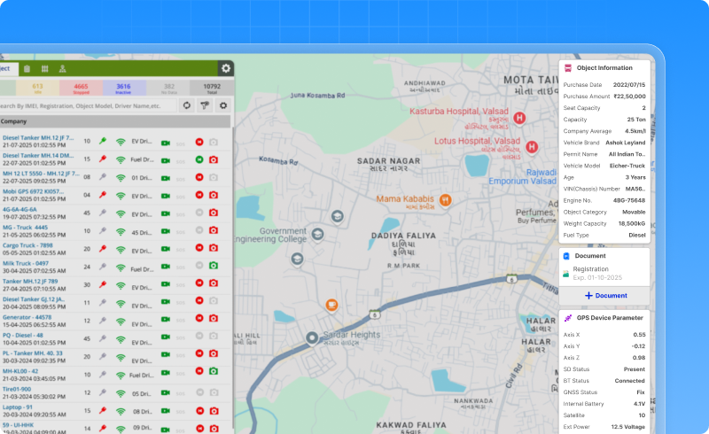Click the refresh icon beside the search box
This screenshot has height=434, width=709.
[x=187, y=105]
